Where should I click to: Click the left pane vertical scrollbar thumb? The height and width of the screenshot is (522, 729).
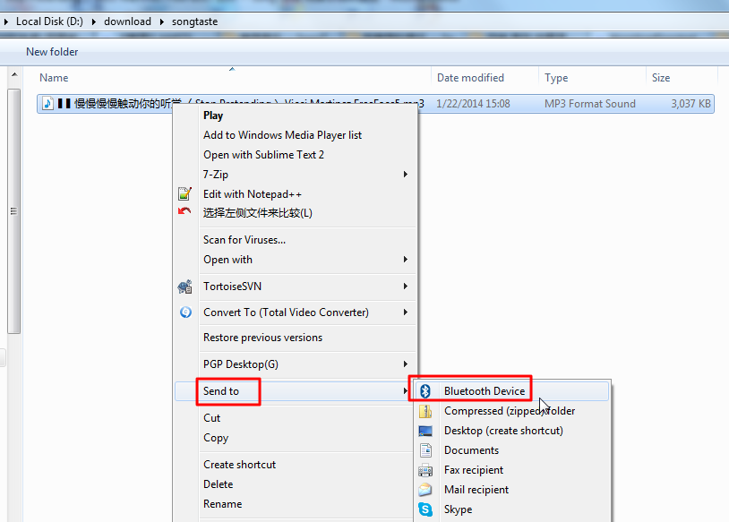(x=14, y=211)
